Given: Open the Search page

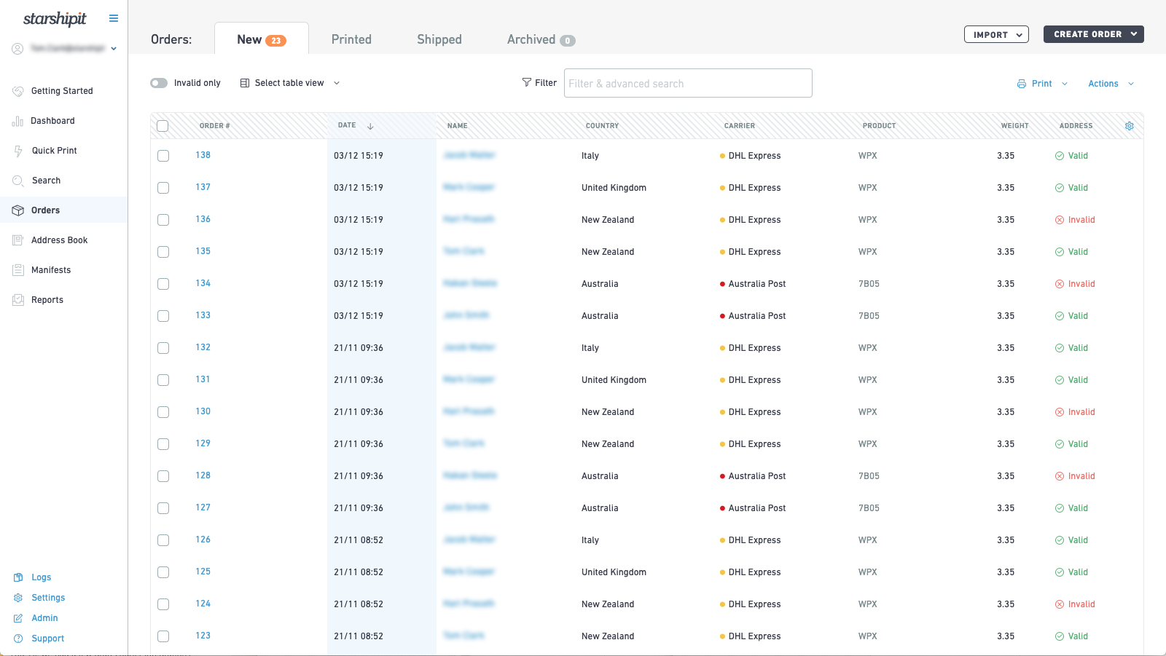Looking at the screenshot, I should [46, 180].
